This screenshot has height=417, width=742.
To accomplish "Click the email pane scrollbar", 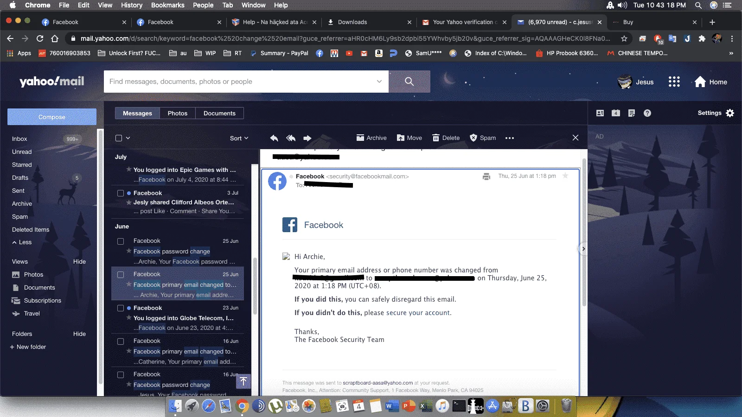I will tap(584, 232).
